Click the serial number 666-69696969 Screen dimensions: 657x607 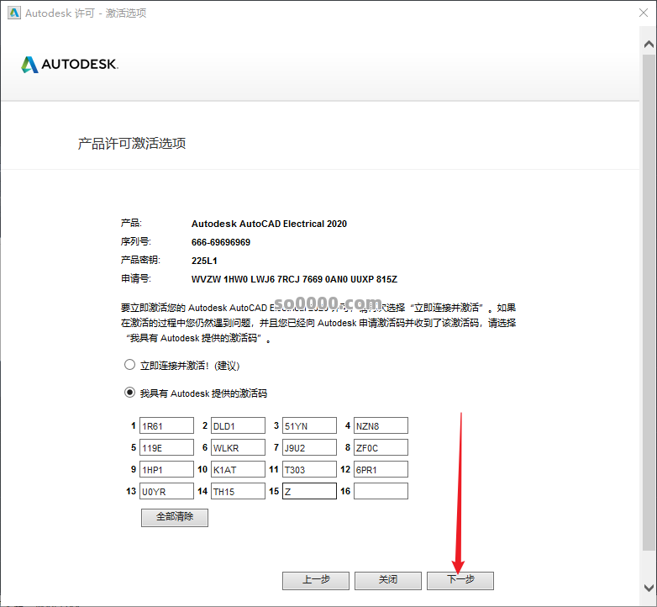pyautogui.click(x=221, y=242)
